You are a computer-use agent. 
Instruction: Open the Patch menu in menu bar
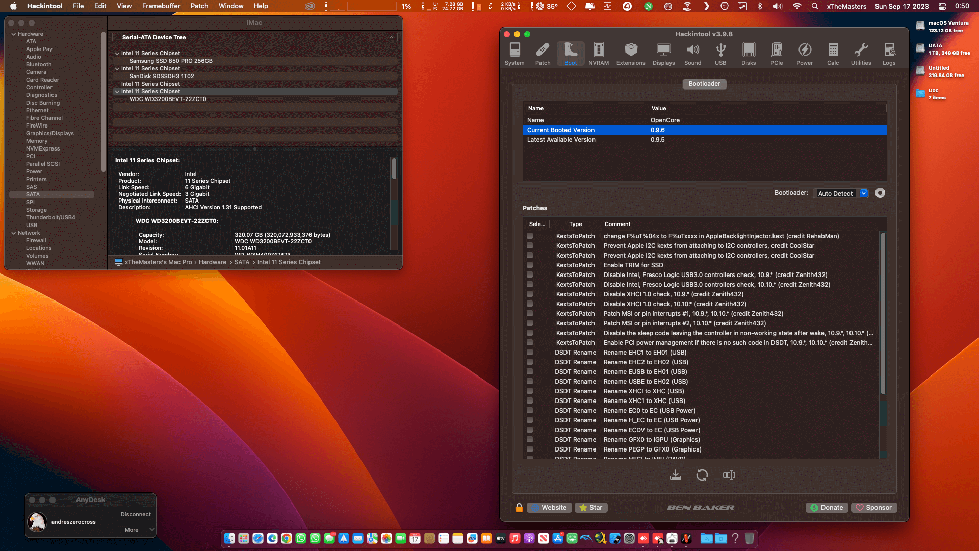199,6
